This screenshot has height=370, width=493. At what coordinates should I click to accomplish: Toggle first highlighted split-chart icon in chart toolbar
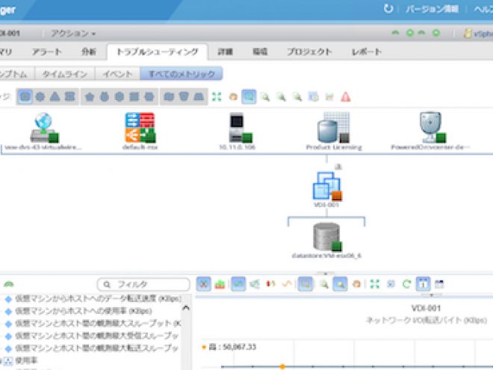pyautogui.click(x=203, y=284)
